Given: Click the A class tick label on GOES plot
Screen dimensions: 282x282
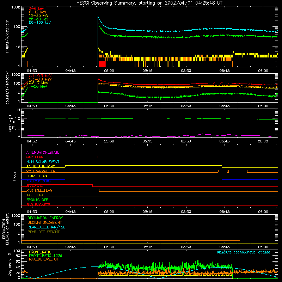Looking at the screenshot, I should click(x=19, y=136).
